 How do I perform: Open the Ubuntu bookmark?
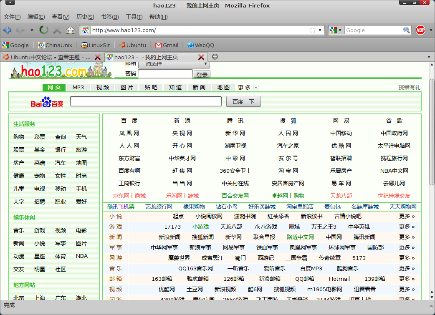tap(133, 45)
